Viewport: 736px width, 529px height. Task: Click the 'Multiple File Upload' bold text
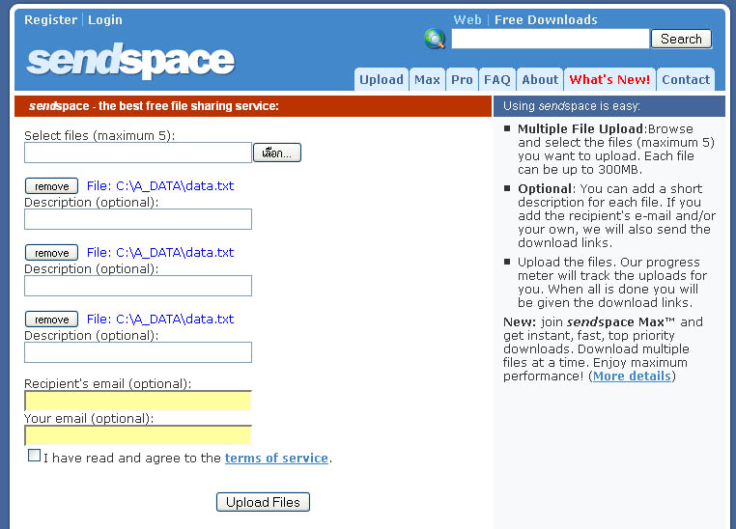(x=580, y=129)
